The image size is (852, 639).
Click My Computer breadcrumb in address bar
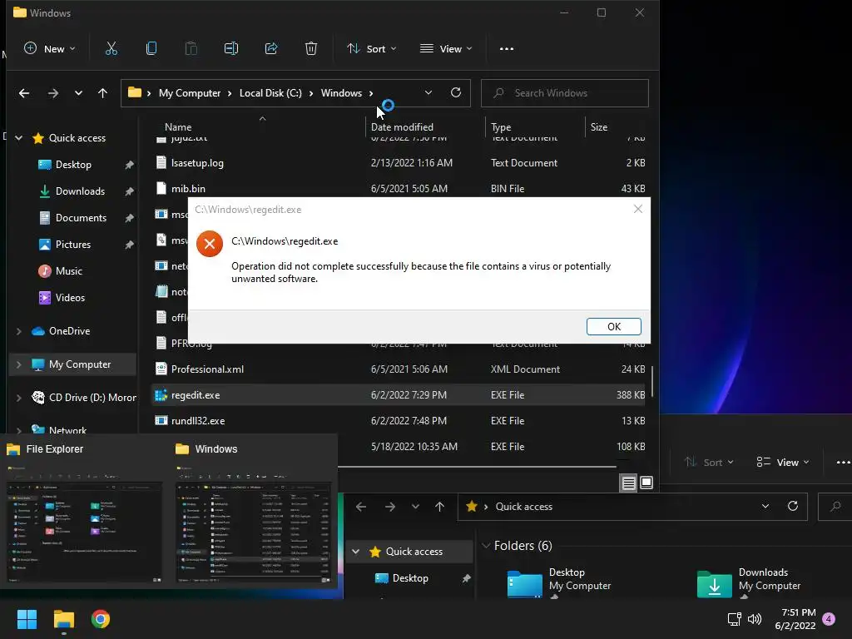(x=190, y=93)
